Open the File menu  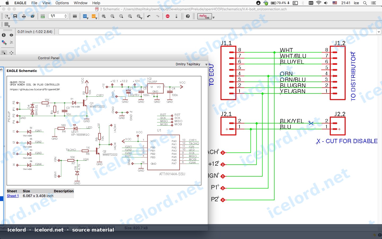[x=34, y=3]
